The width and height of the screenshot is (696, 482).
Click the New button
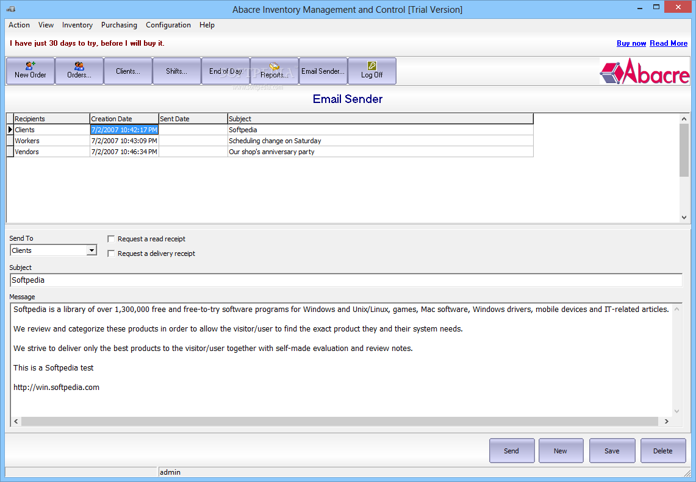click(x=561, y=450)
